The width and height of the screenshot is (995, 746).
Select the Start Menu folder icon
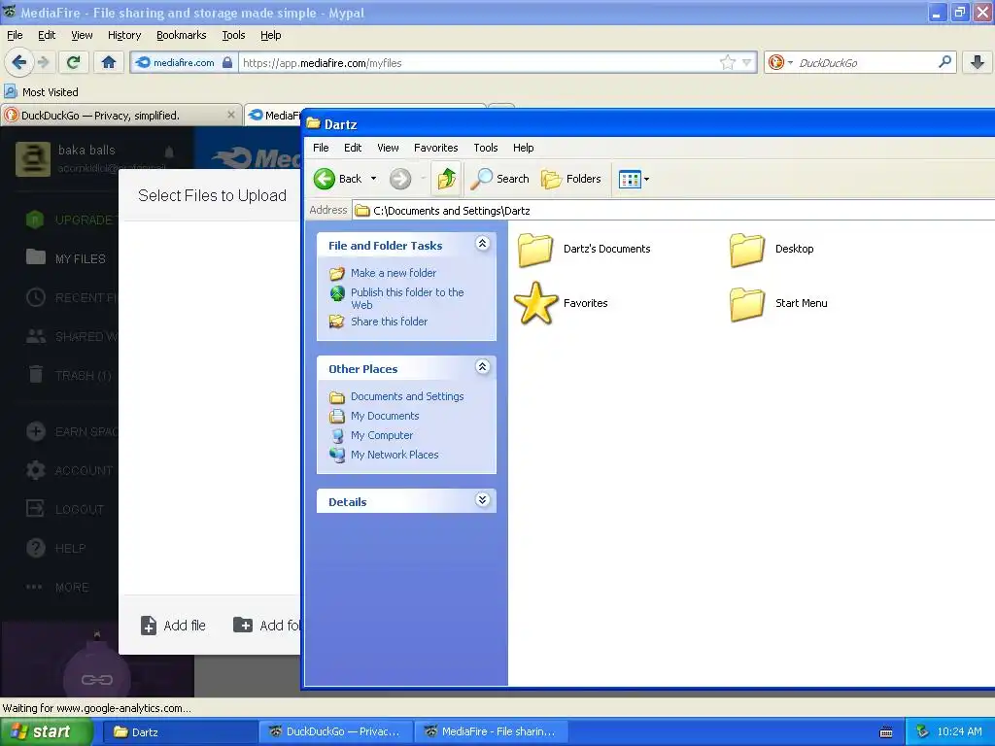(747, 303)
